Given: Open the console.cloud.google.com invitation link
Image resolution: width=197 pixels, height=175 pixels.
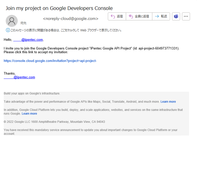Looking at the screenshot, I should tap(50, 61).
